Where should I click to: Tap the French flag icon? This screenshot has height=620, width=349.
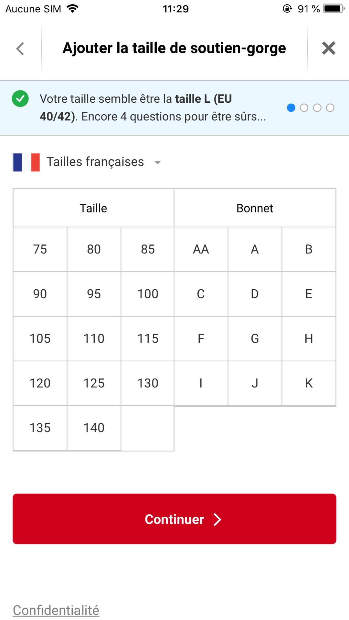click(x=26, y=162)
